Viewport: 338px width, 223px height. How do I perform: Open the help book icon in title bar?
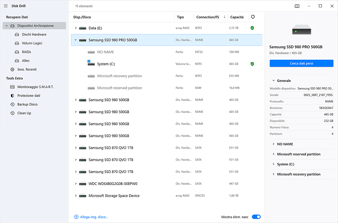297,6
